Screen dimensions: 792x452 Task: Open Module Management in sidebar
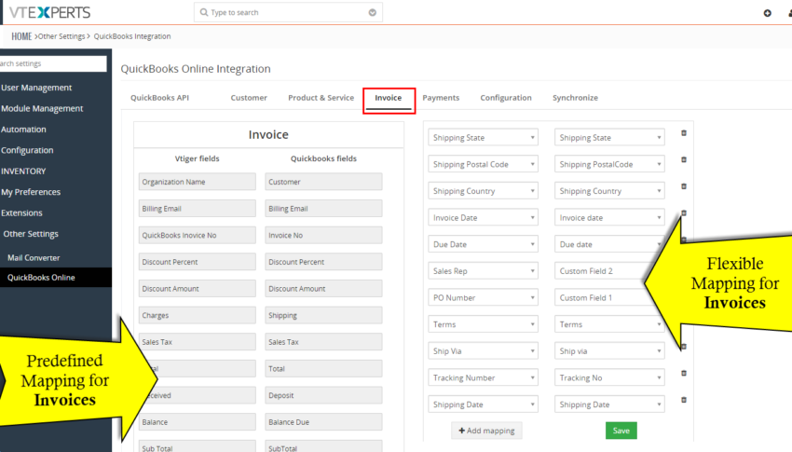click(42, 109)
